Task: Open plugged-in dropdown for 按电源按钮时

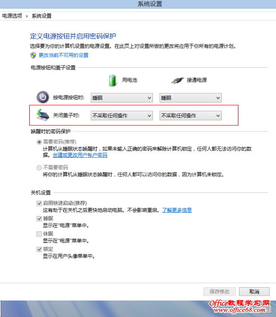Action: pos(190,98)
